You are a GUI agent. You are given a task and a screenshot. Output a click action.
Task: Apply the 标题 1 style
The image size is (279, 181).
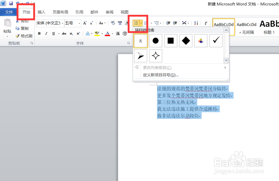[x=269, y=27]
